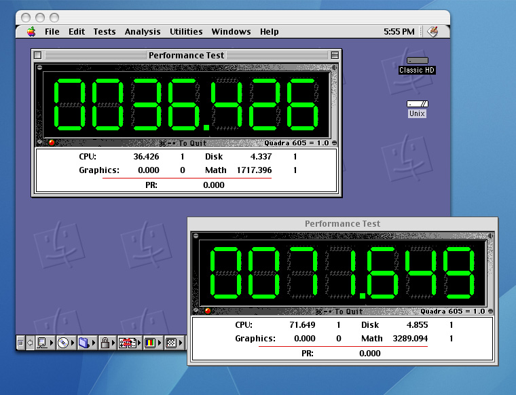Open the Tests menu
The height and width of the screenshot is (395, 516).
pyautogui.click(x=104, y=31)
